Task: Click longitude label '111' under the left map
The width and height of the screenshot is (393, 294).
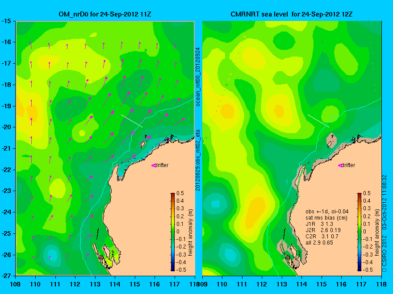Action: [55, 284]
